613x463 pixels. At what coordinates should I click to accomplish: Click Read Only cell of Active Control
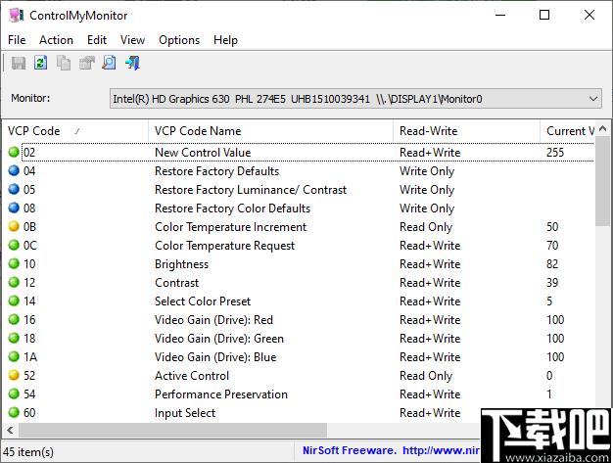click(426, 376)
